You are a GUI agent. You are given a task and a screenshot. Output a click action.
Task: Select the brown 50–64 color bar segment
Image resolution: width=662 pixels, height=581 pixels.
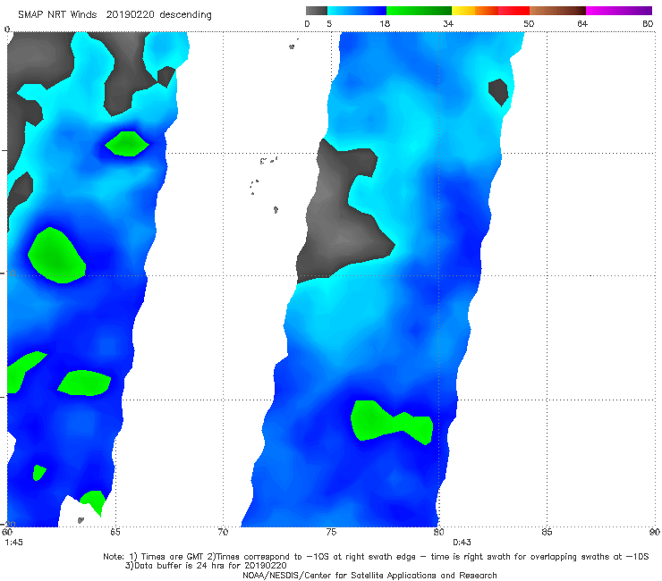557,11
